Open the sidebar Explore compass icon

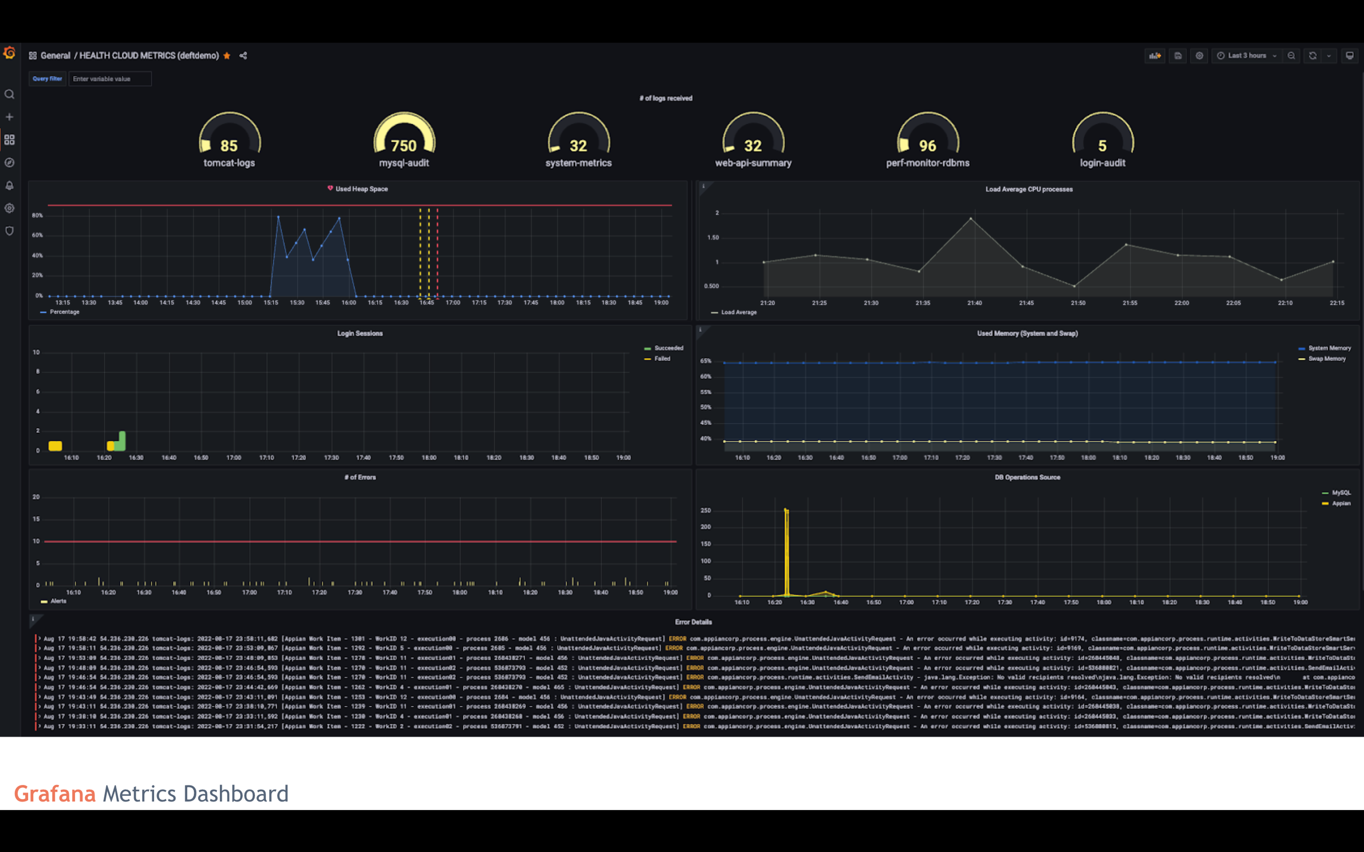point(10,162)
